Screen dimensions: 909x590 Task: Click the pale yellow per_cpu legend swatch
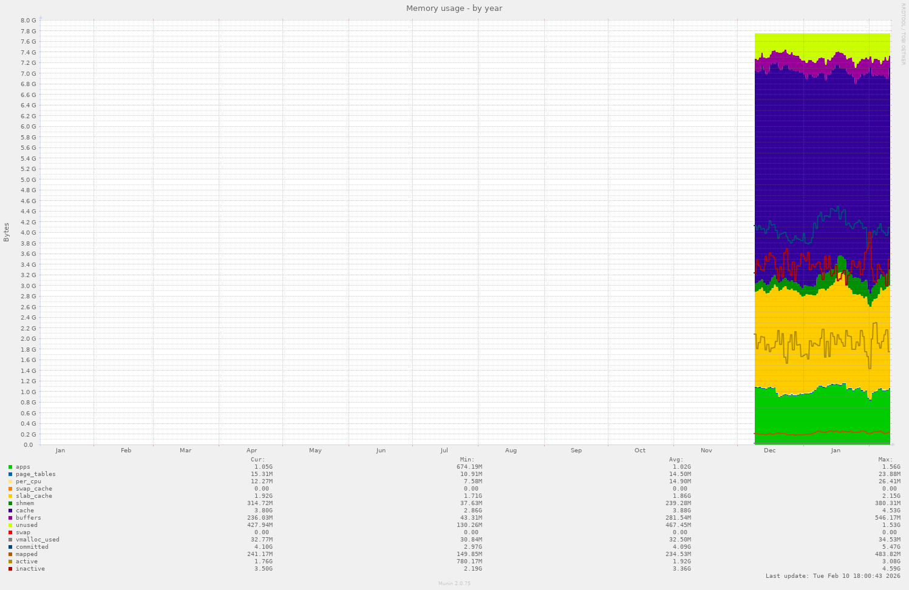pyautogui.click(x=10, y=481)
